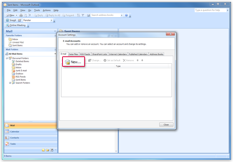Open the View menu
The width and height of the screenshot is (233, 162).
(23, 10)
